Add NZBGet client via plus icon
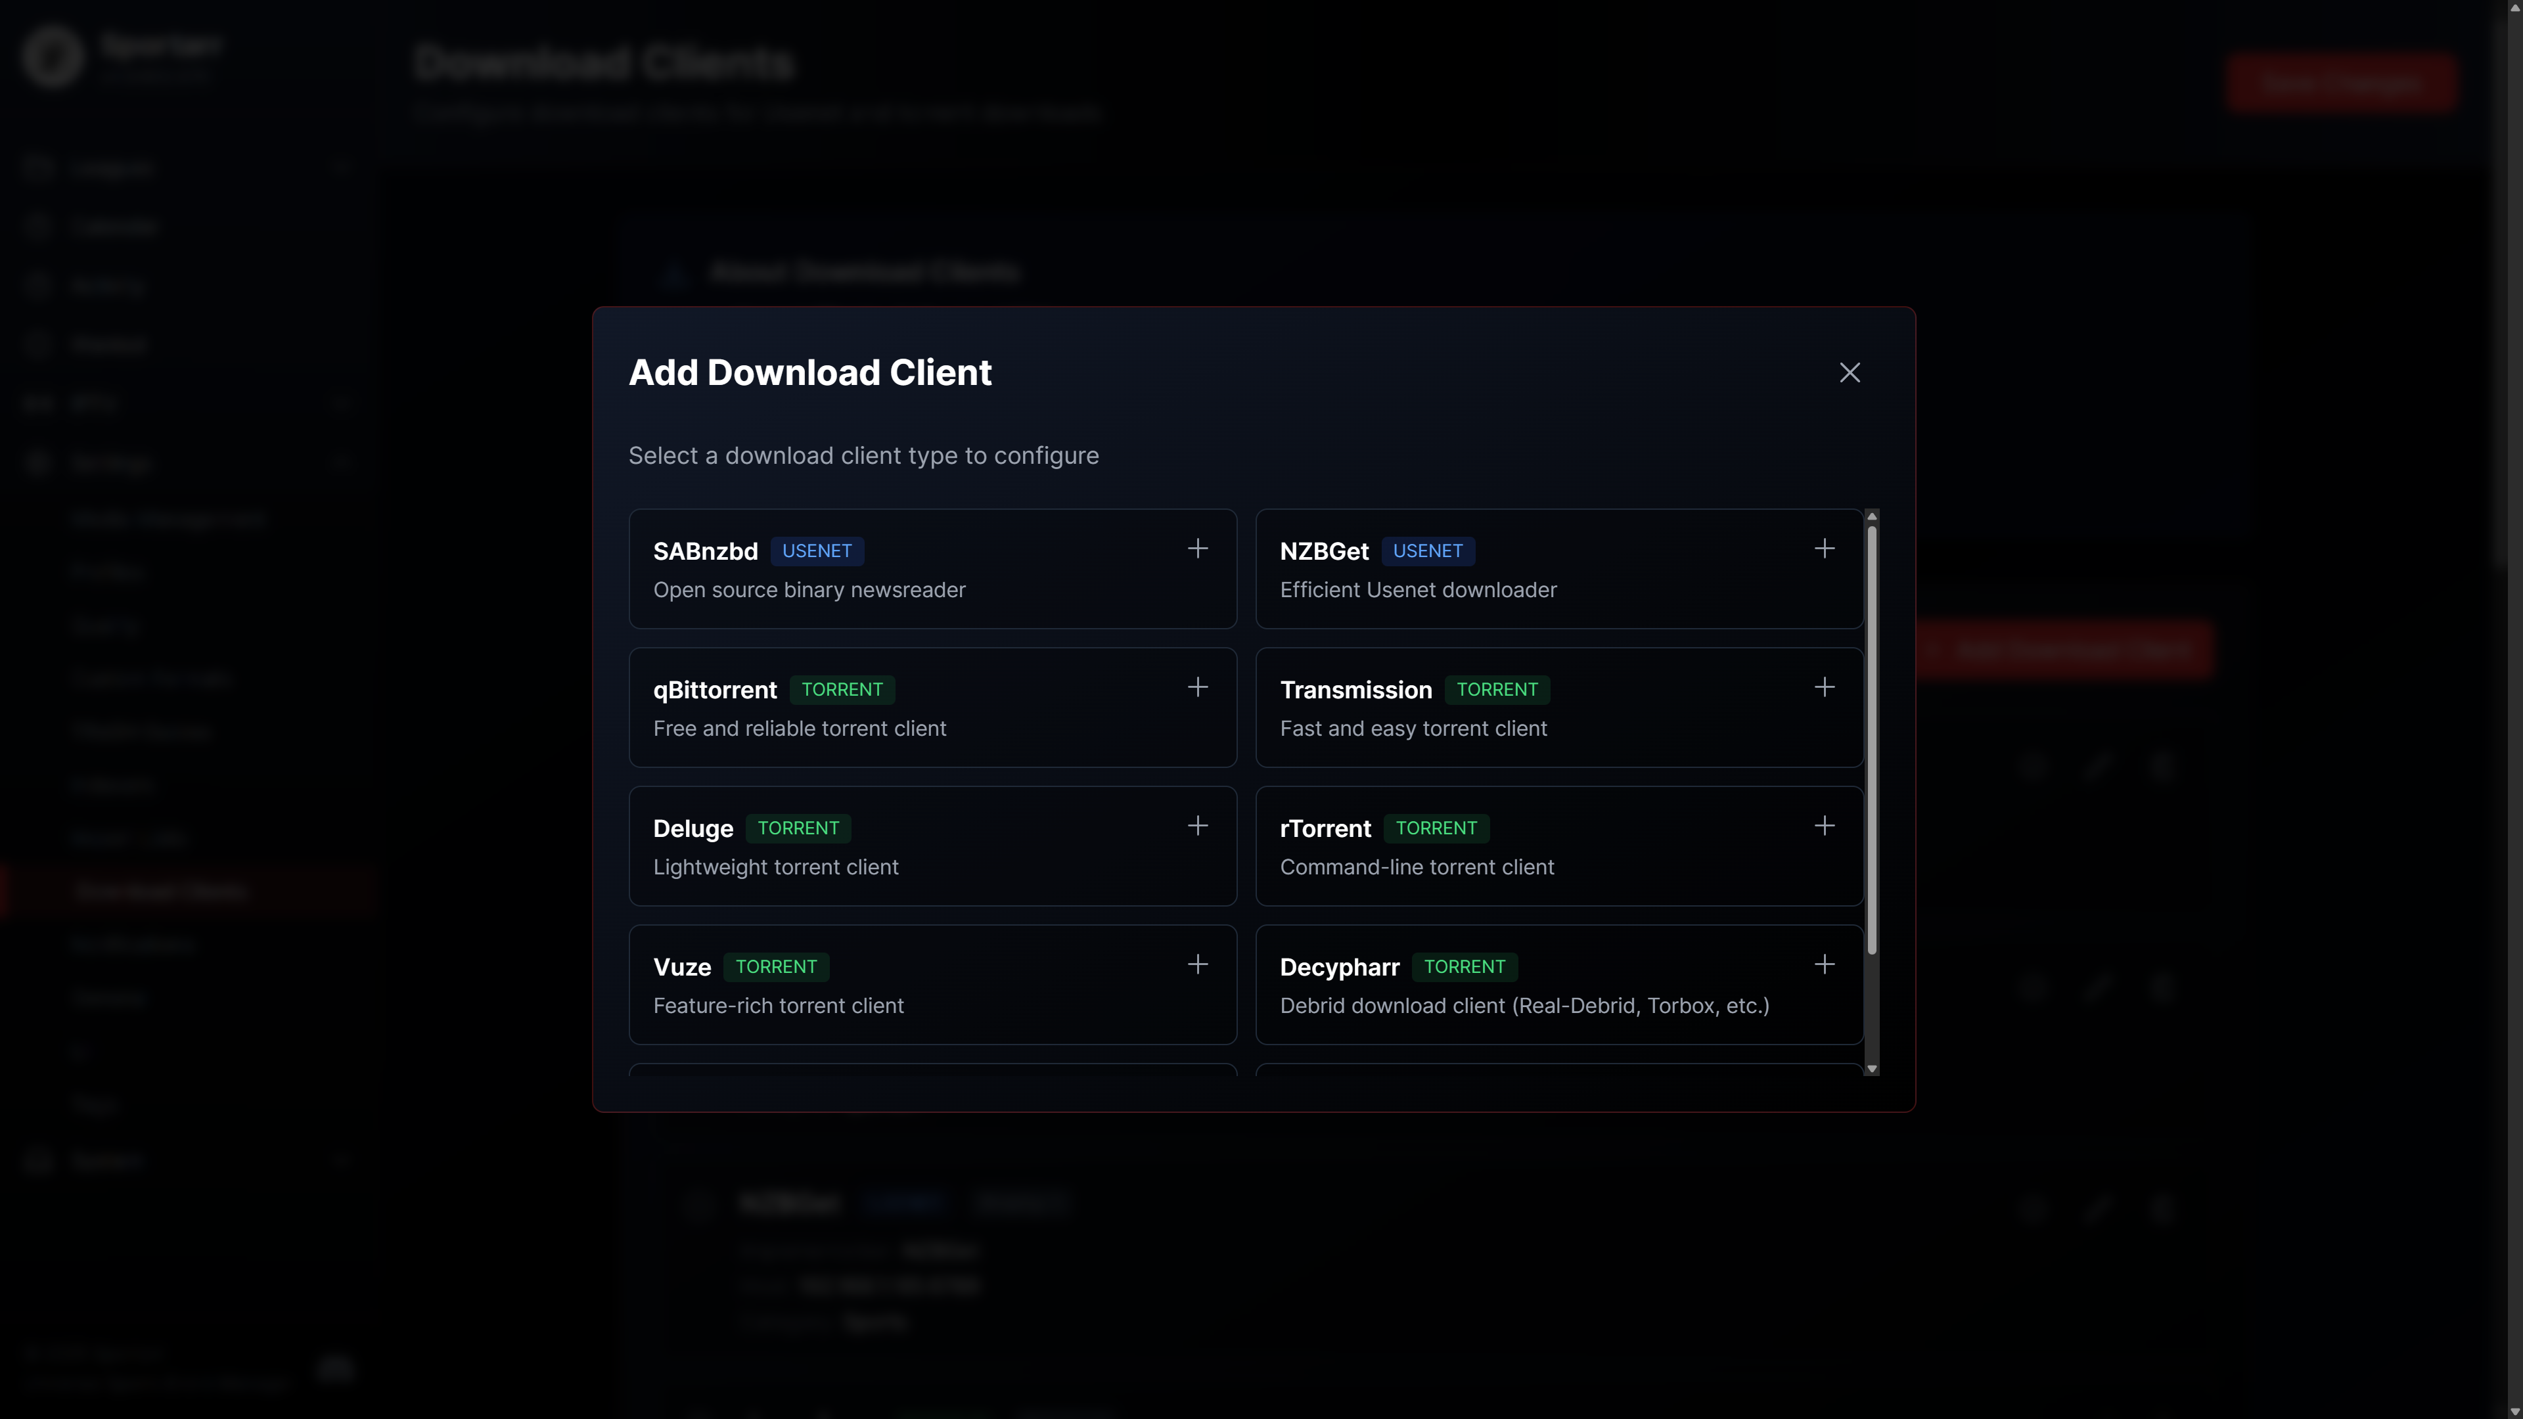Screen dimensions: 2523x1419 pos(1824,549)
